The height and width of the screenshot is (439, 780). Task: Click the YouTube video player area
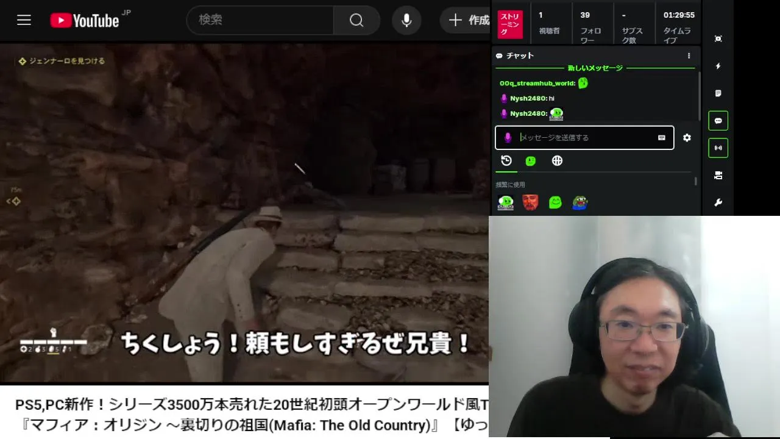click(244, 212)
